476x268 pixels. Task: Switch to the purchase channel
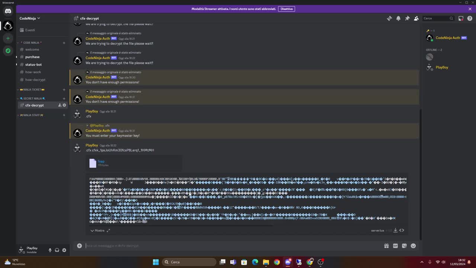(x=32, y=57)
